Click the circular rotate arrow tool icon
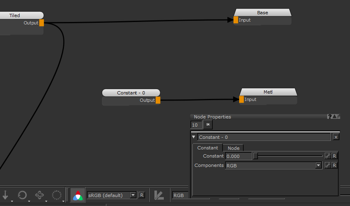This screenshot has height=206, width=350. tap(22, 195)
